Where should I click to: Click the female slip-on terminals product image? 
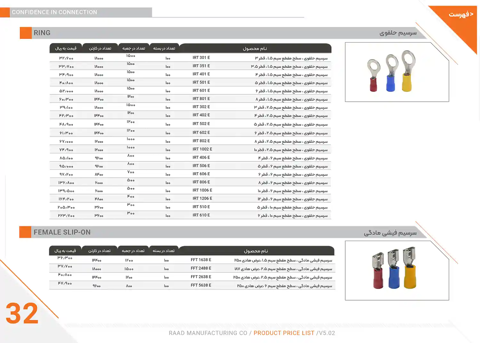point(397,270)
